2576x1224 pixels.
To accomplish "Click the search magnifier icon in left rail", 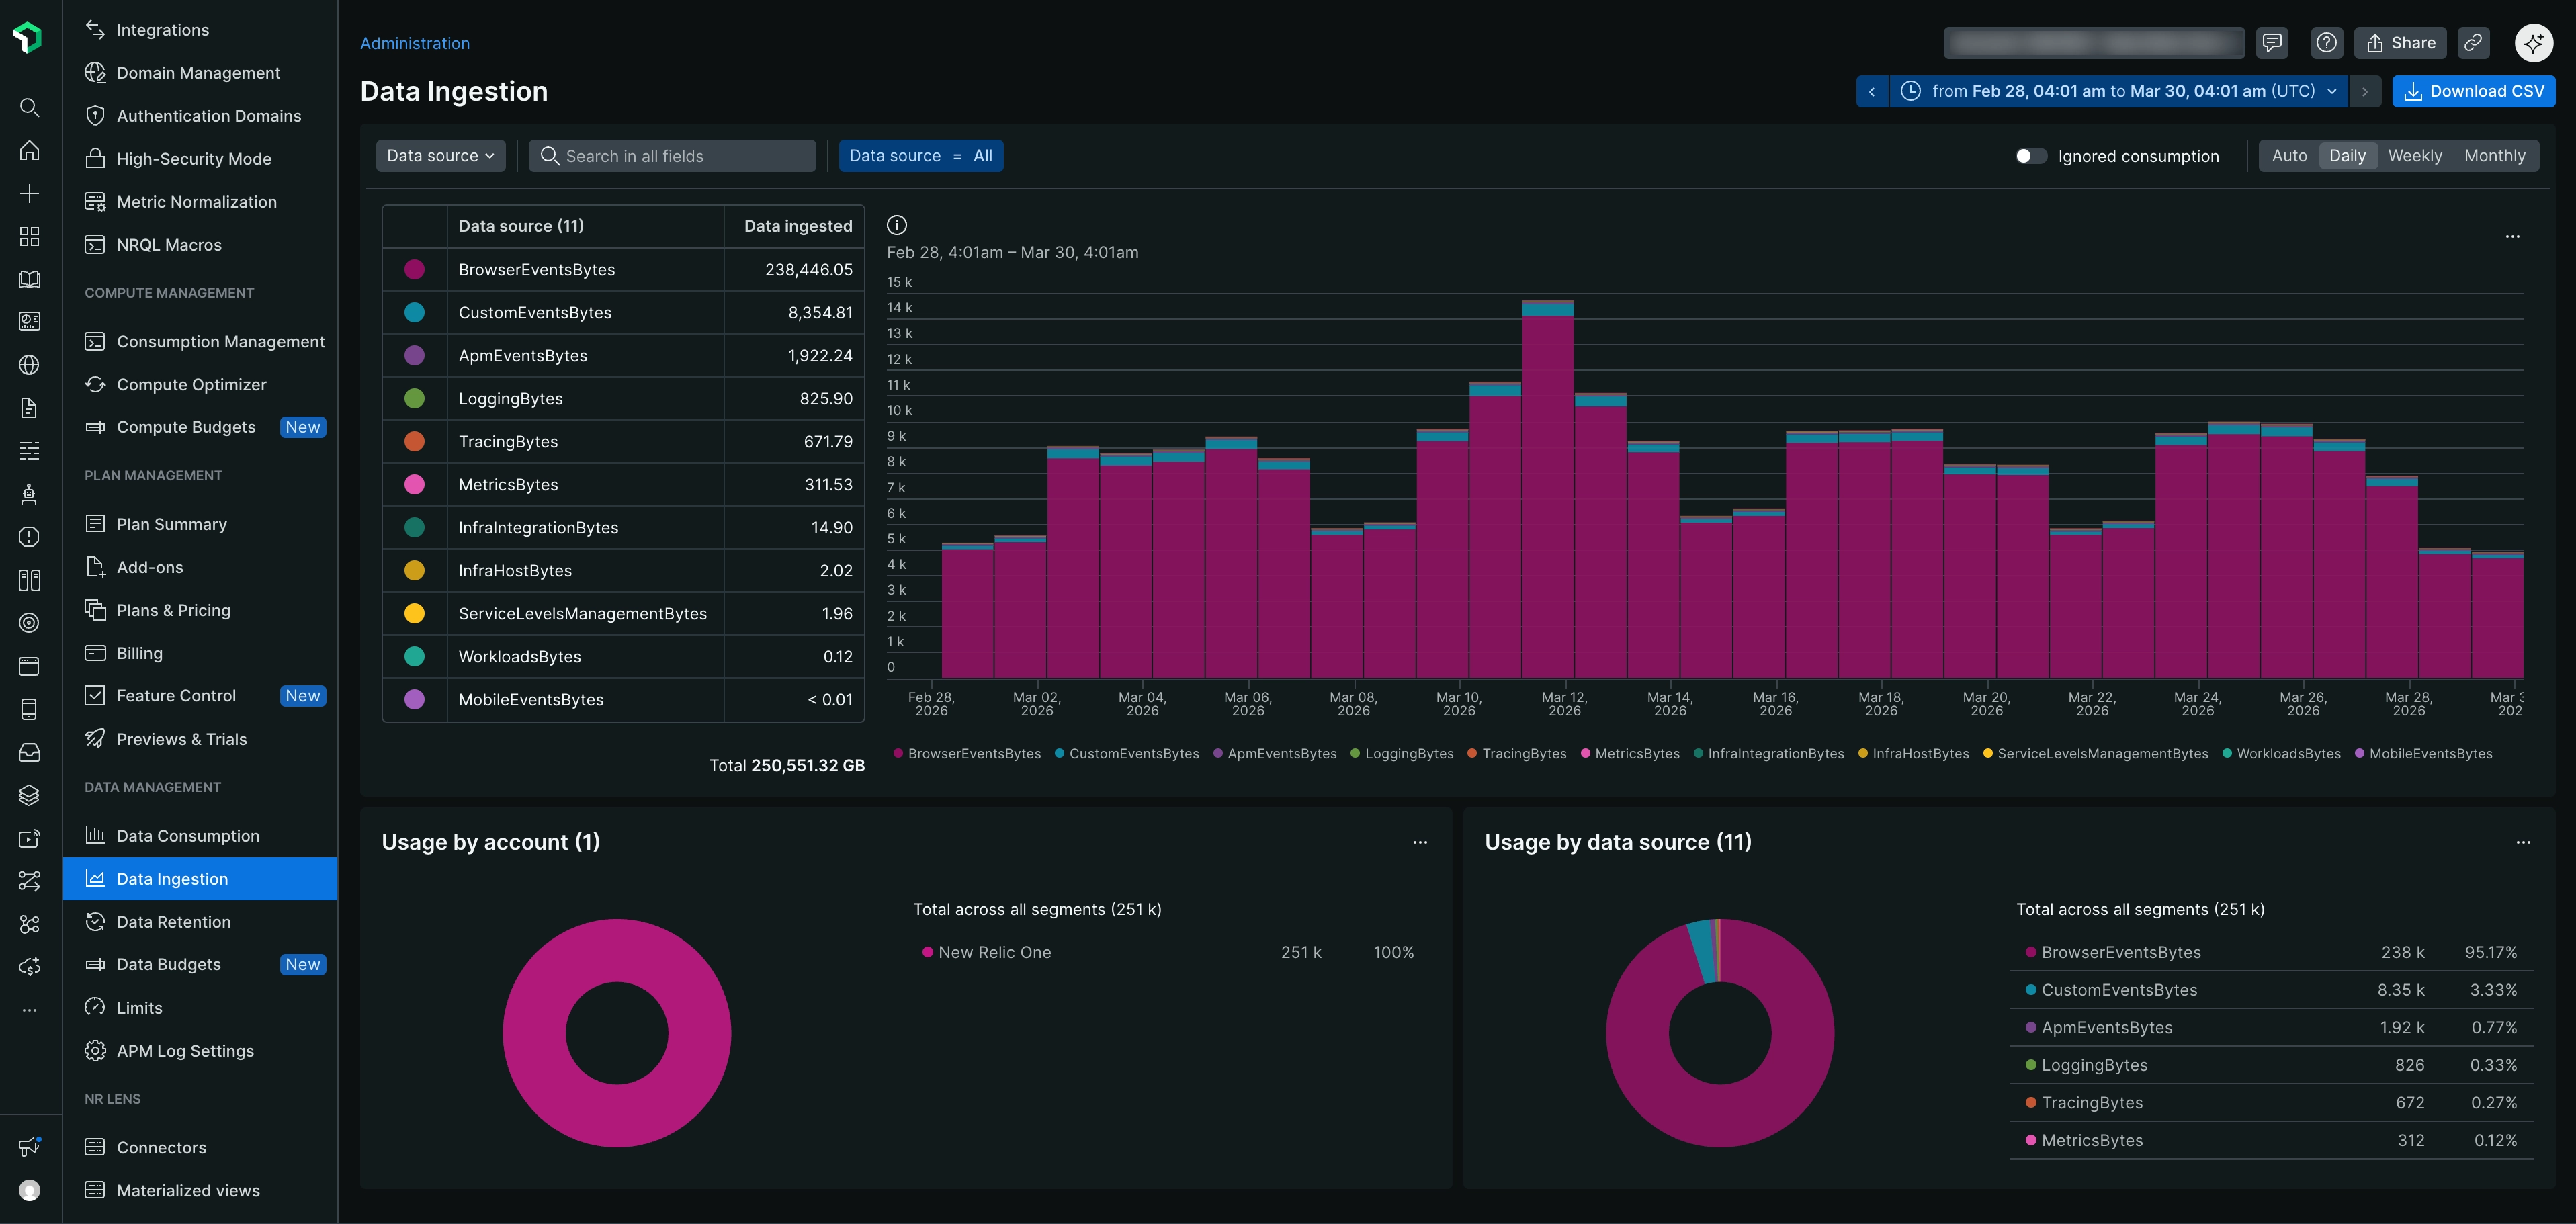I will [30, 107].
